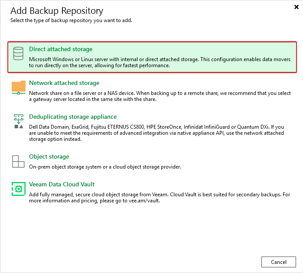Click the Microsoft Windows or Linux server description
303x273 pixels.
point(160,62)
